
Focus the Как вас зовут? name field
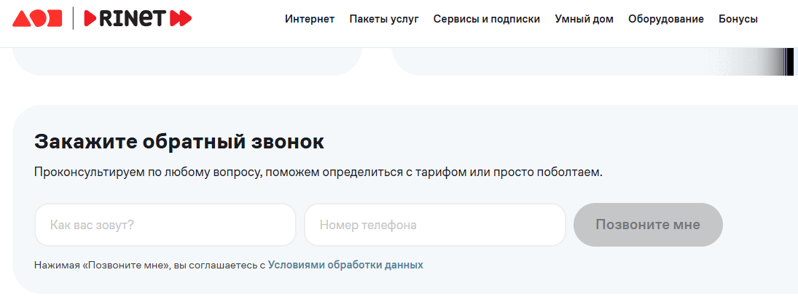click(x=165, y=225)
